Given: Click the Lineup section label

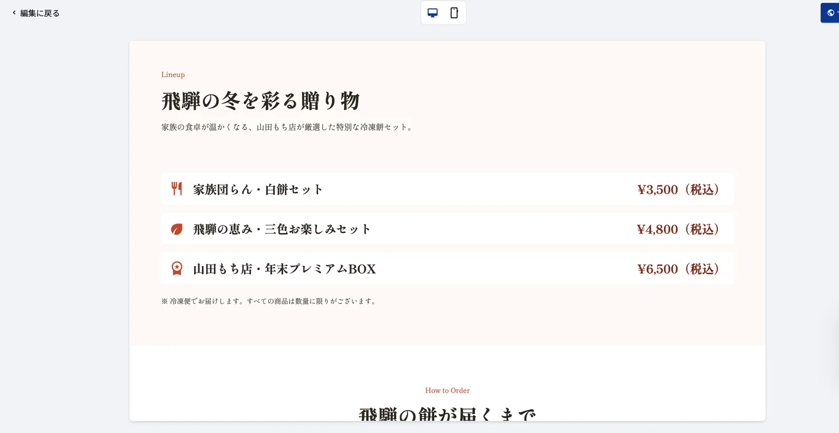Looking at the screenshot, I should (173, 75).
